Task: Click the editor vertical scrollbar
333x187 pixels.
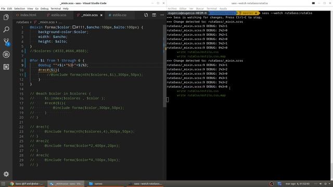Action: click(x=164, y=66)
